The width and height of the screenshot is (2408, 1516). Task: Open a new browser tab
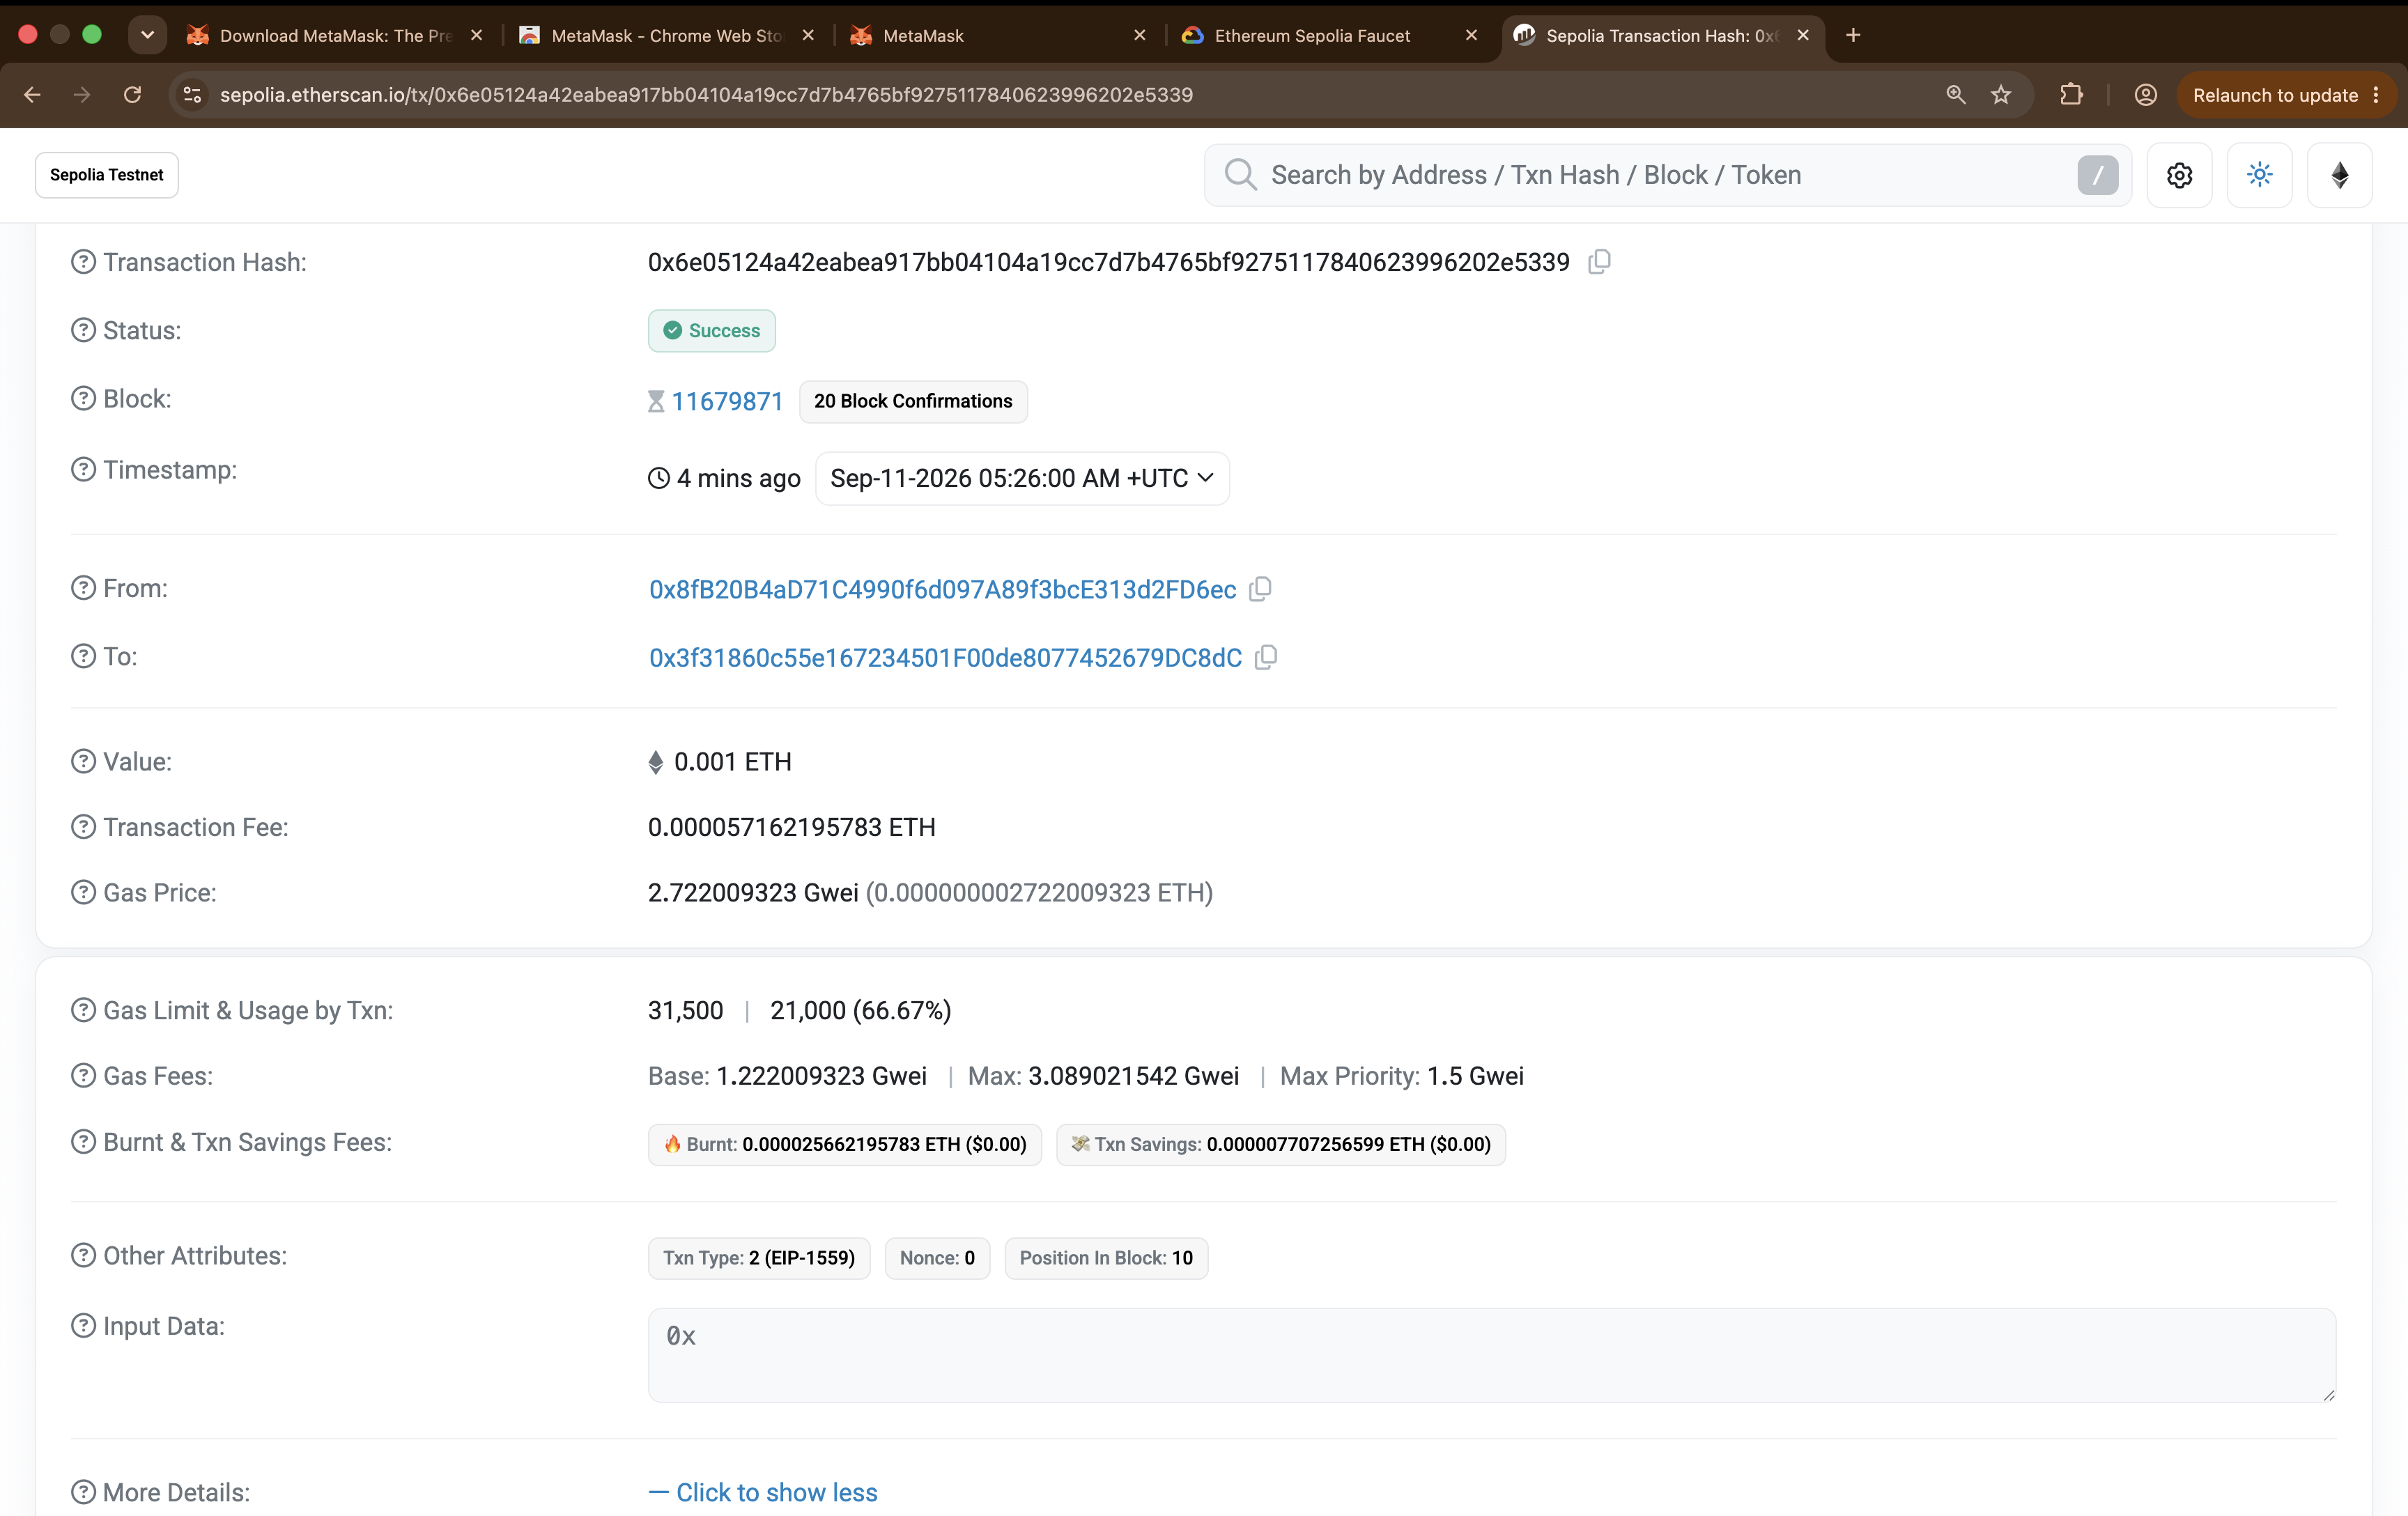tap(1853, 35)
